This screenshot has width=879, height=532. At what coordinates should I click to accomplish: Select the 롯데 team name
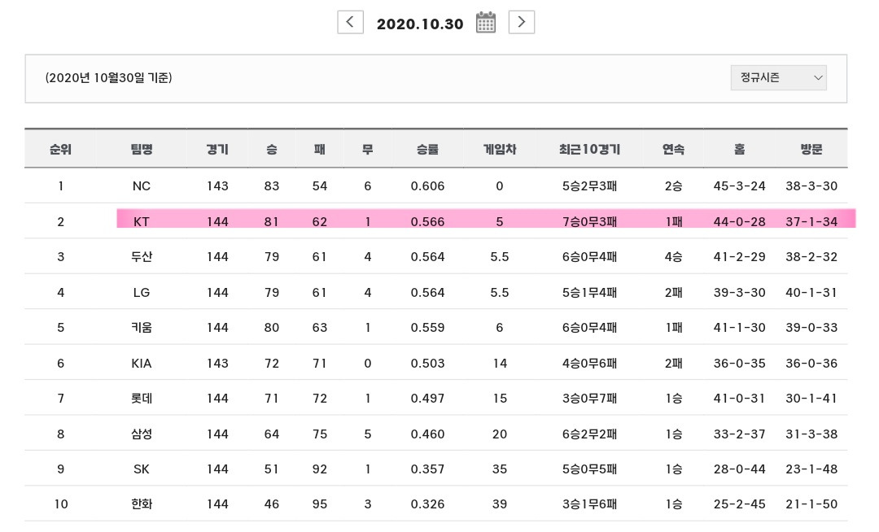tap(142, 398)
